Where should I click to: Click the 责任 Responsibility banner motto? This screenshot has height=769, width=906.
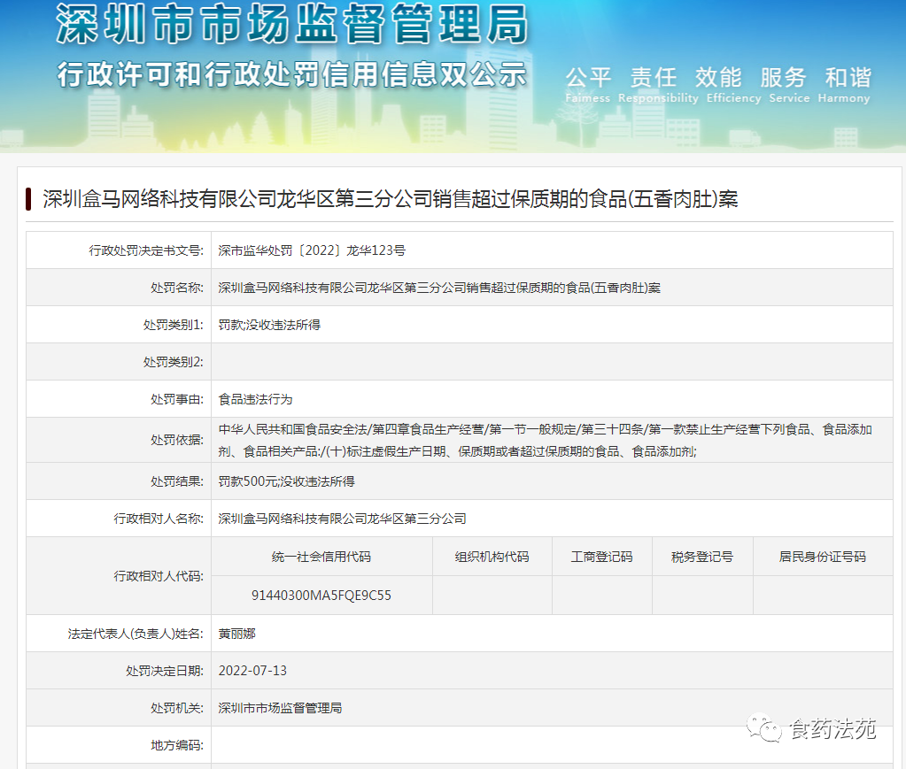(x=657, y=85)
